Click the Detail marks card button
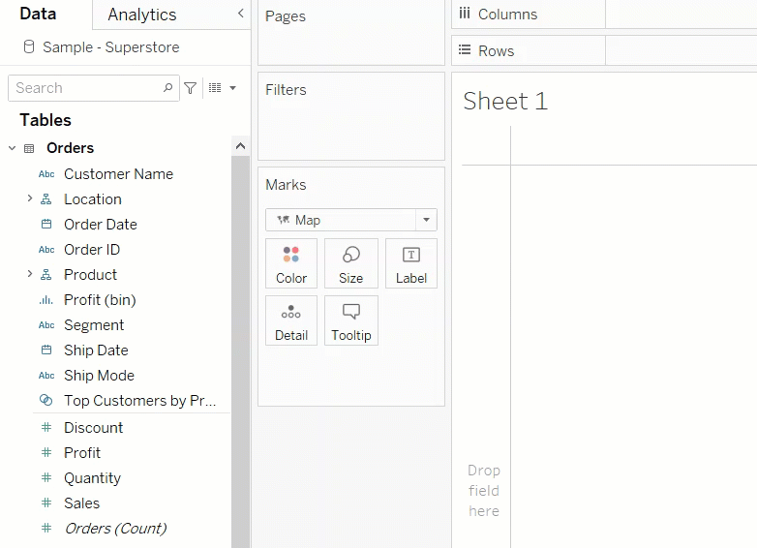Screen dimensions: 757x548 coord(291,320)
